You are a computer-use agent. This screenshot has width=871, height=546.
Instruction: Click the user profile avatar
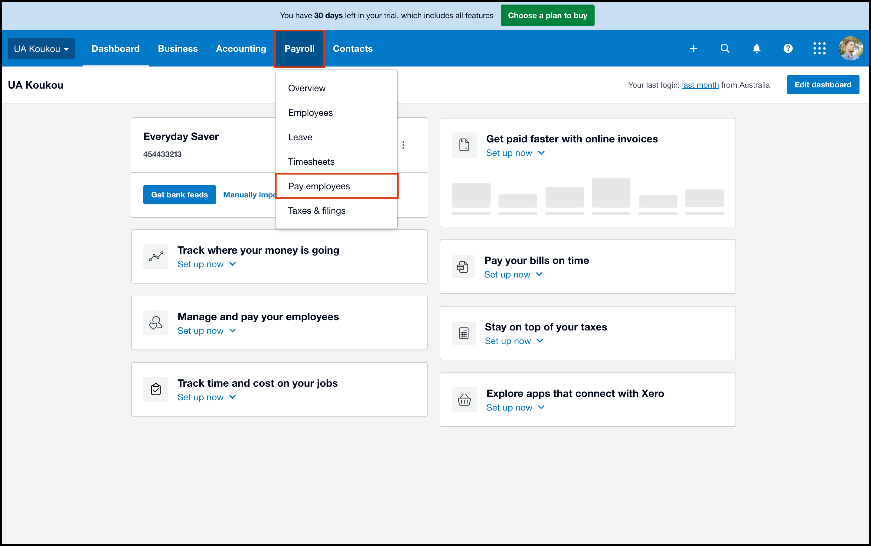[850, 48]
